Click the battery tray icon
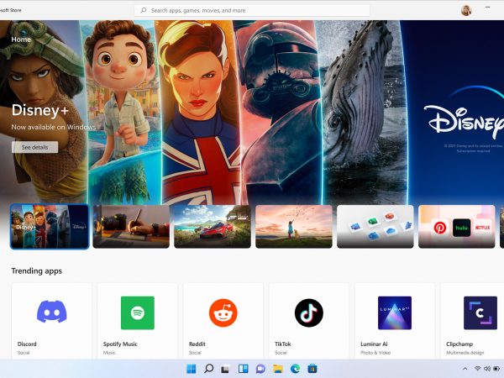This screenshot has width=504, height=378. coord(496,369)
